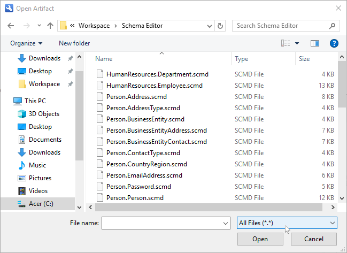Select Acer (C:) drive
The height and width of the screenshot is (253, 347).
point(40,204)
